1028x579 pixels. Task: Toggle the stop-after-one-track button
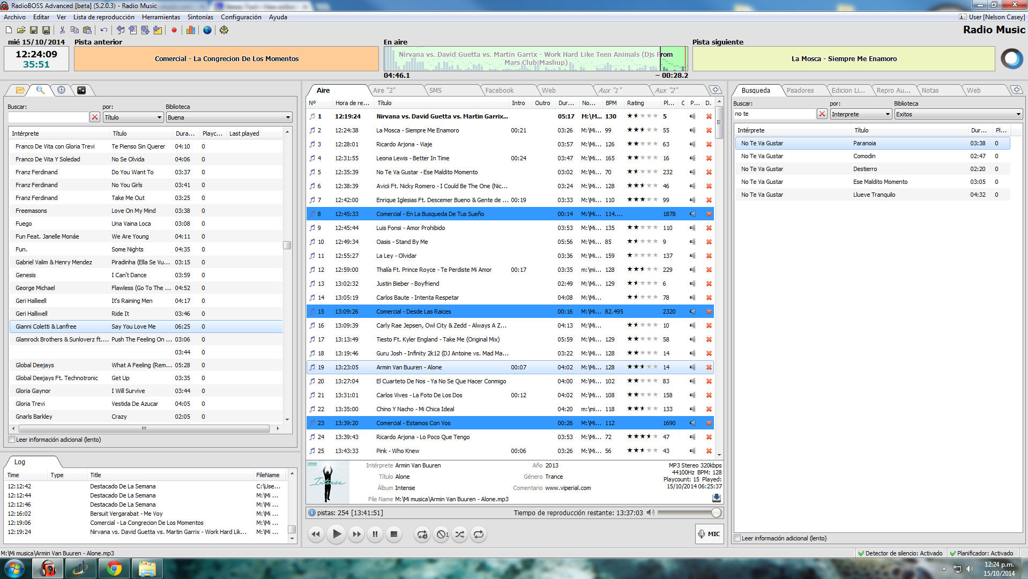(x=441, y=534)
